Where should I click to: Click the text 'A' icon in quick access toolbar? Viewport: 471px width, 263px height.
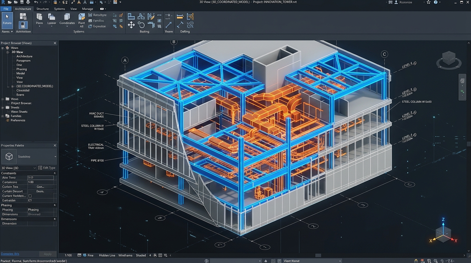coord(85,2)
